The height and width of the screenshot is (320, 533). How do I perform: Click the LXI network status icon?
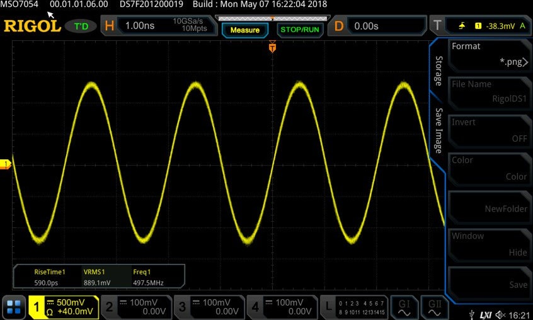[x=485, y=315]
